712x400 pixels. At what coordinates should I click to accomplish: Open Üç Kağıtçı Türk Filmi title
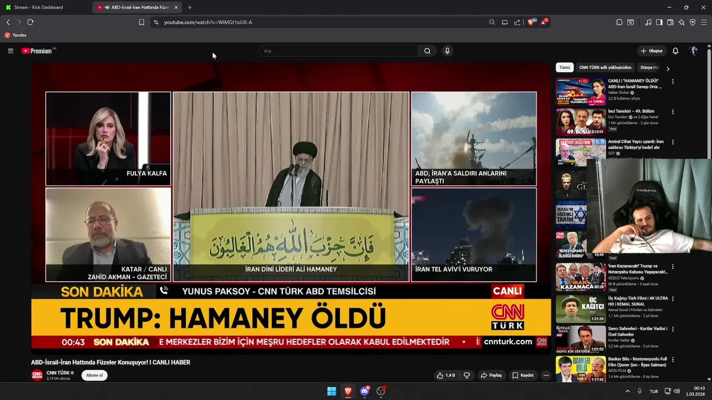637,301
